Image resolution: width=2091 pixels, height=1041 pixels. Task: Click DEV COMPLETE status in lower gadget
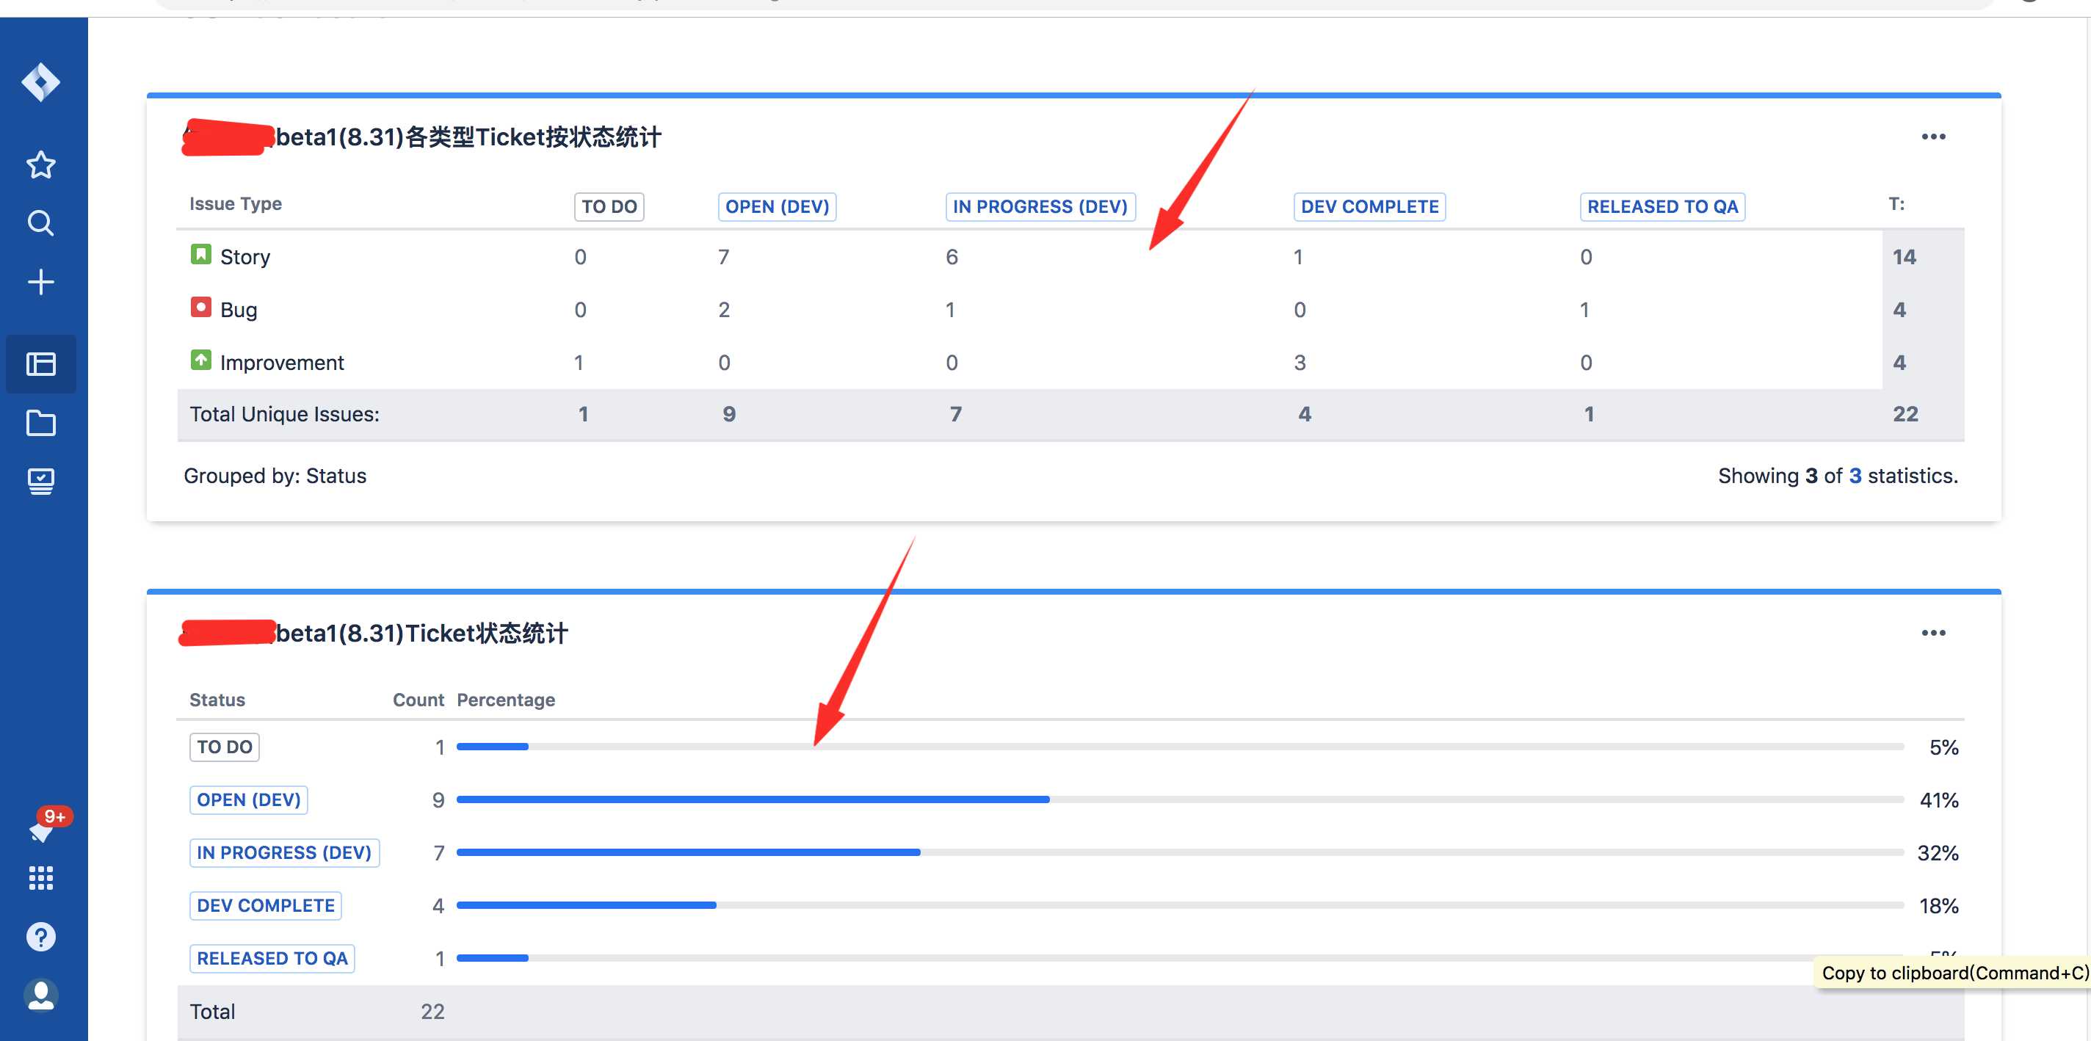click(266, 905)
